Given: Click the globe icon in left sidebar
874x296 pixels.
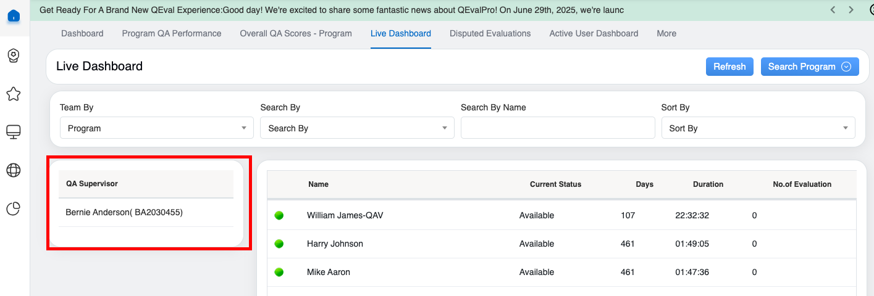Looking at the screenshot, I should tap(14, 170).
